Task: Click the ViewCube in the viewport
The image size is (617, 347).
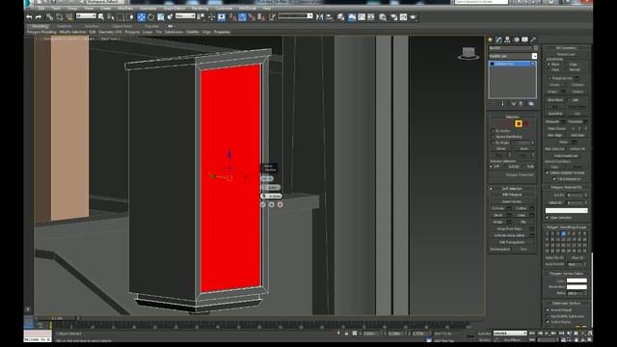Action: click(x=469, y=54)
